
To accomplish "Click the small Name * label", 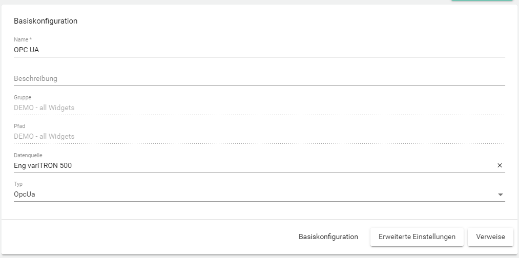I will 23,39.
